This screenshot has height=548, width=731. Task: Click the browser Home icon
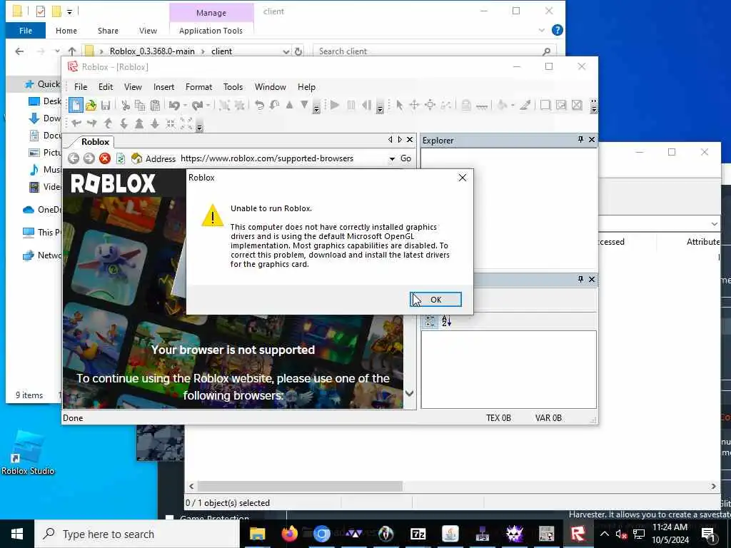[136, 158]
